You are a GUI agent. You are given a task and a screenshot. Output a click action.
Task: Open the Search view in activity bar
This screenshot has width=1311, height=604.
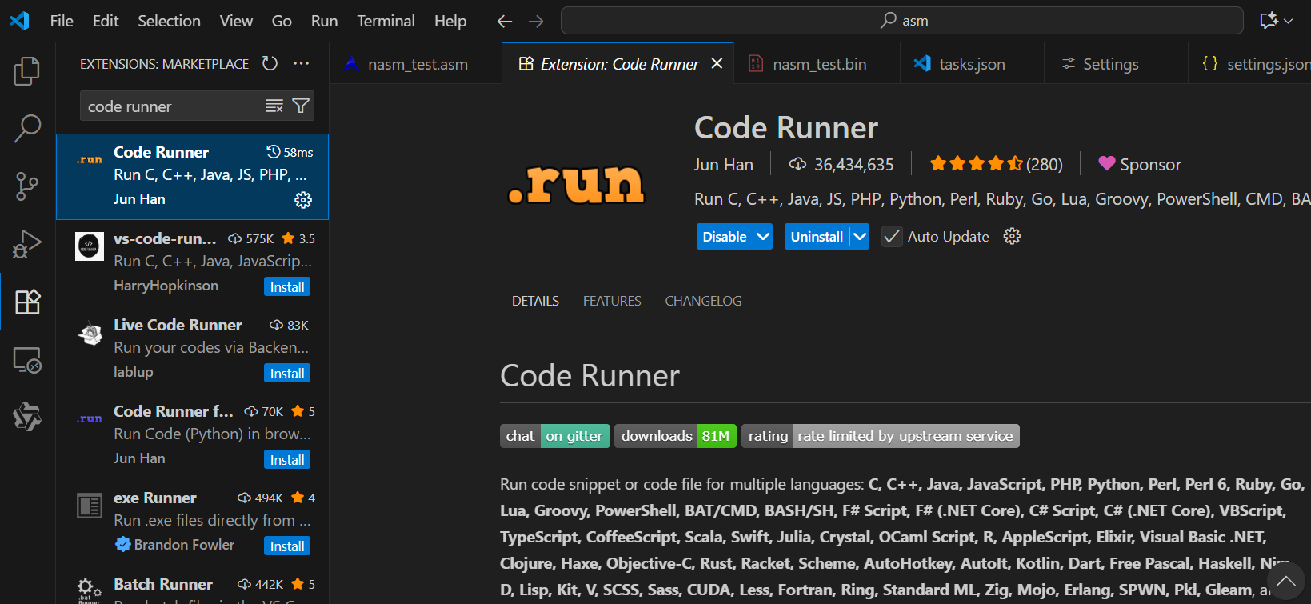[x=27, y=128]
